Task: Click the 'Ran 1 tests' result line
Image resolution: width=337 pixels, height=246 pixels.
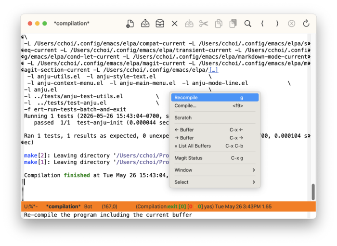Action: [x=96, y=136]
